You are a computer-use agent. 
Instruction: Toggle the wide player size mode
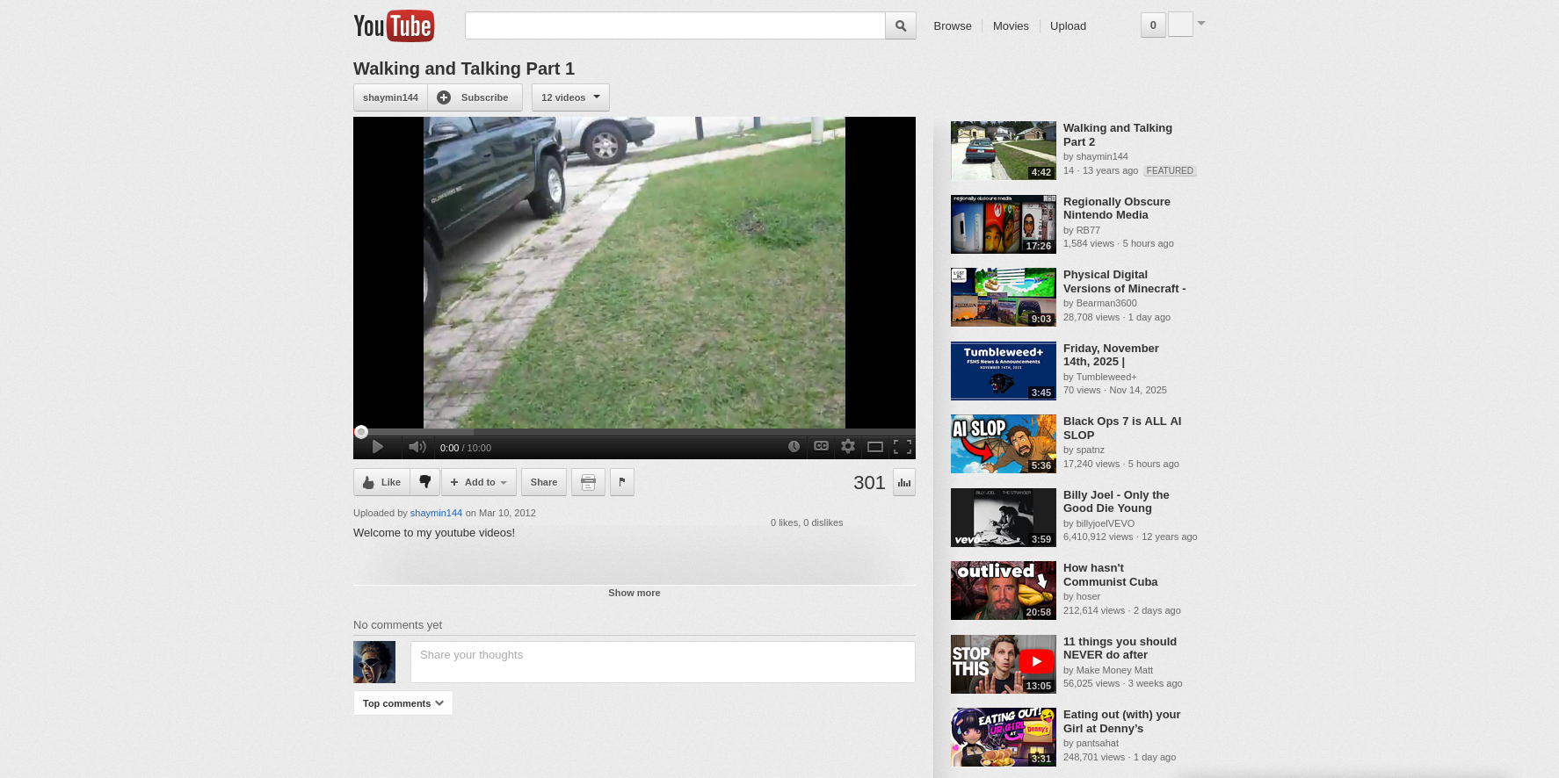[875, 447]
